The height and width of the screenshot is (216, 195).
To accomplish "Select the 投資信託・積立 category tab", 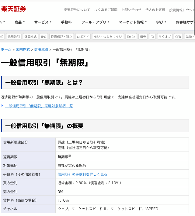I will pyautogui.click(x=61, y=37).
